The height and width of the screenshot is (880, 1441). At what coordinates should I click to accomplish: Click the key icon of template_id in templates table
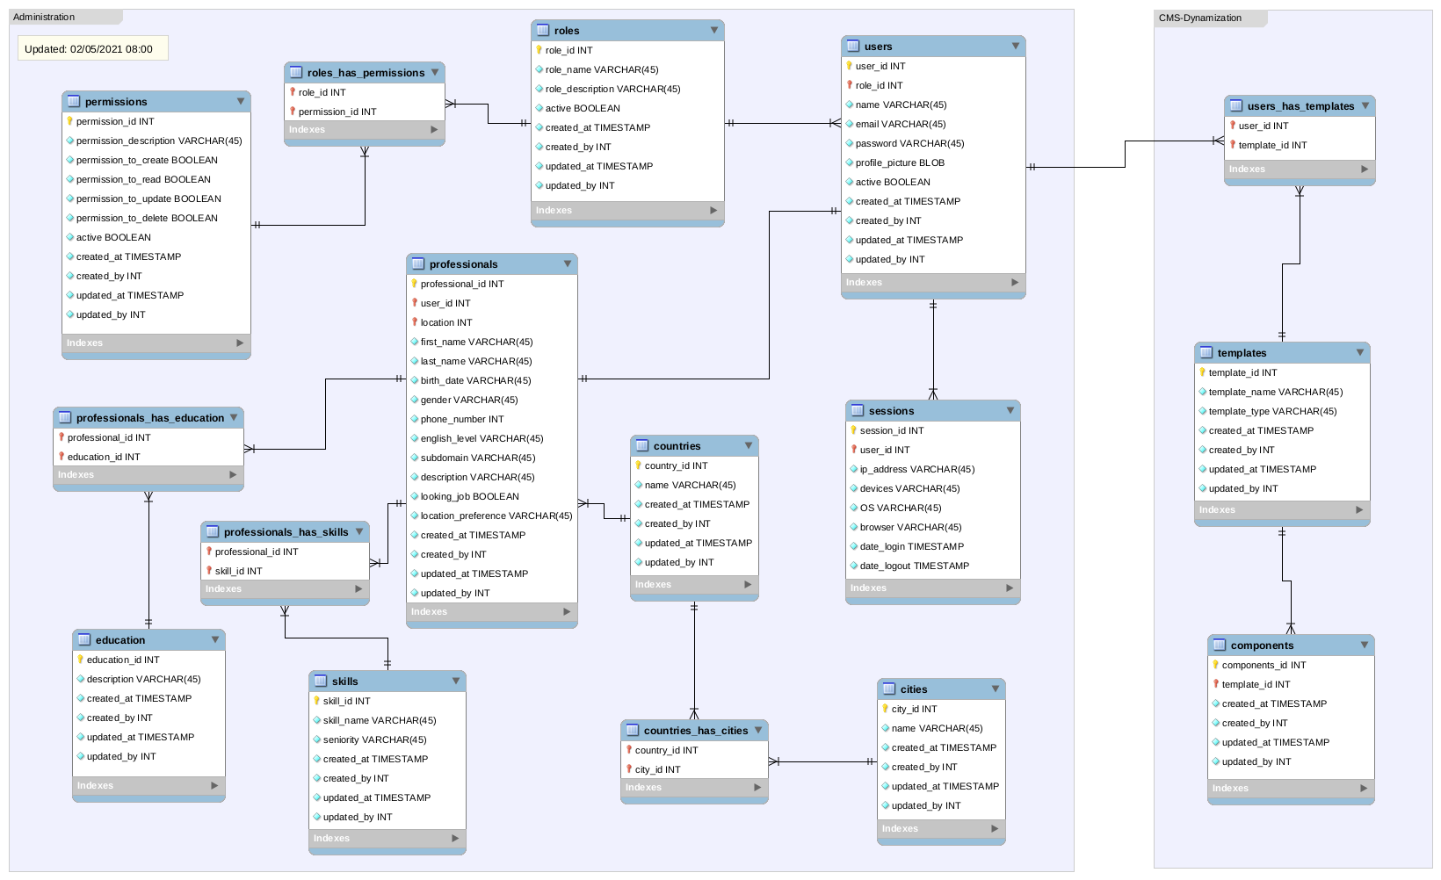point(1202,372)
